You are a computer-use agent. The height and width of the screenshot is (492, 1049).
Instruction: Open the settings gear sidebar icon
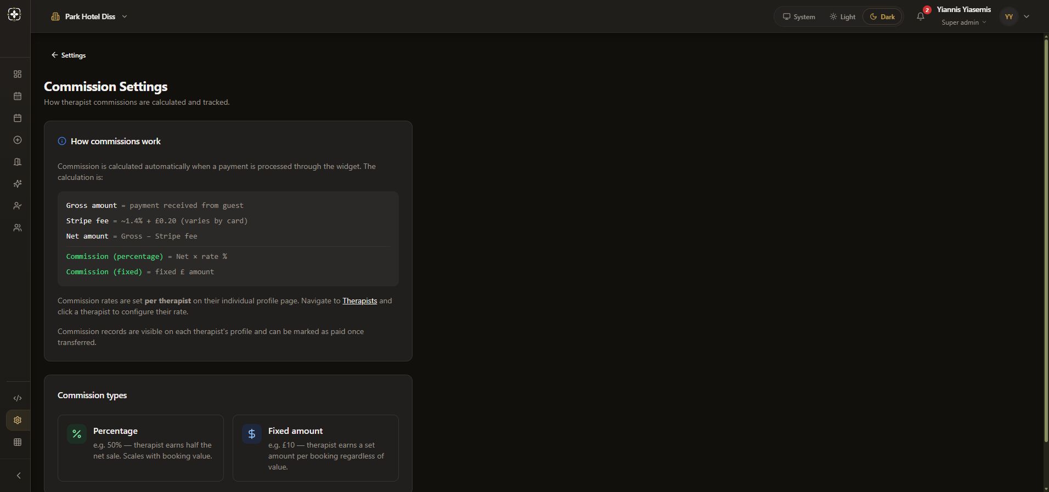click(18, 420)
